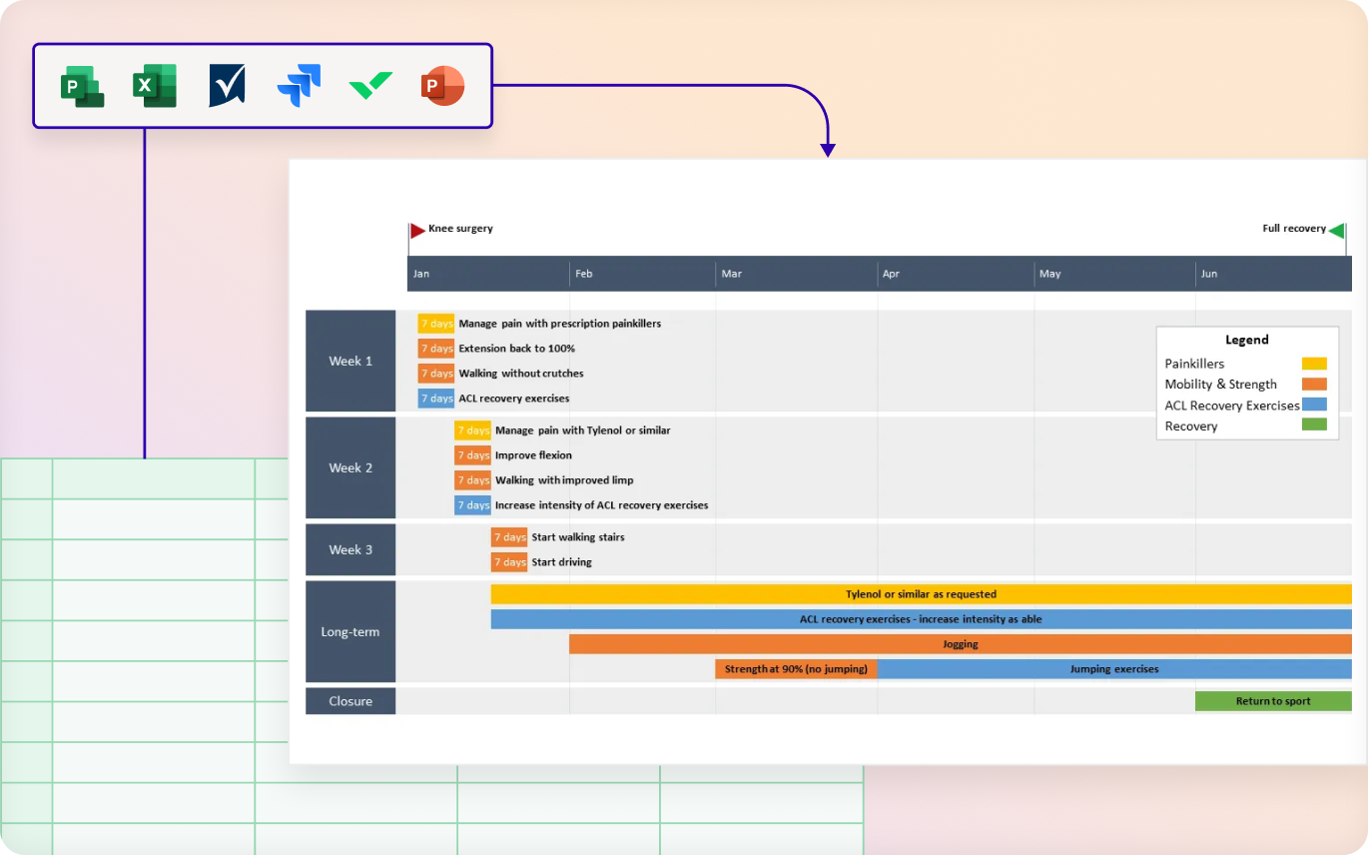Select the Jun month header
This screenshot has height=855, width=1368.
pyautogui.click(x=1274, y=274)
